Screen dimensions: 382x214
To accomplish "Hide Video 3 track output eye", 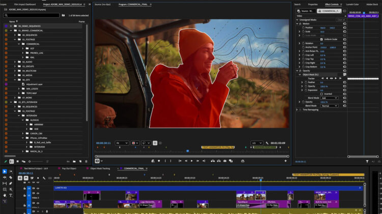I will 38,193.
